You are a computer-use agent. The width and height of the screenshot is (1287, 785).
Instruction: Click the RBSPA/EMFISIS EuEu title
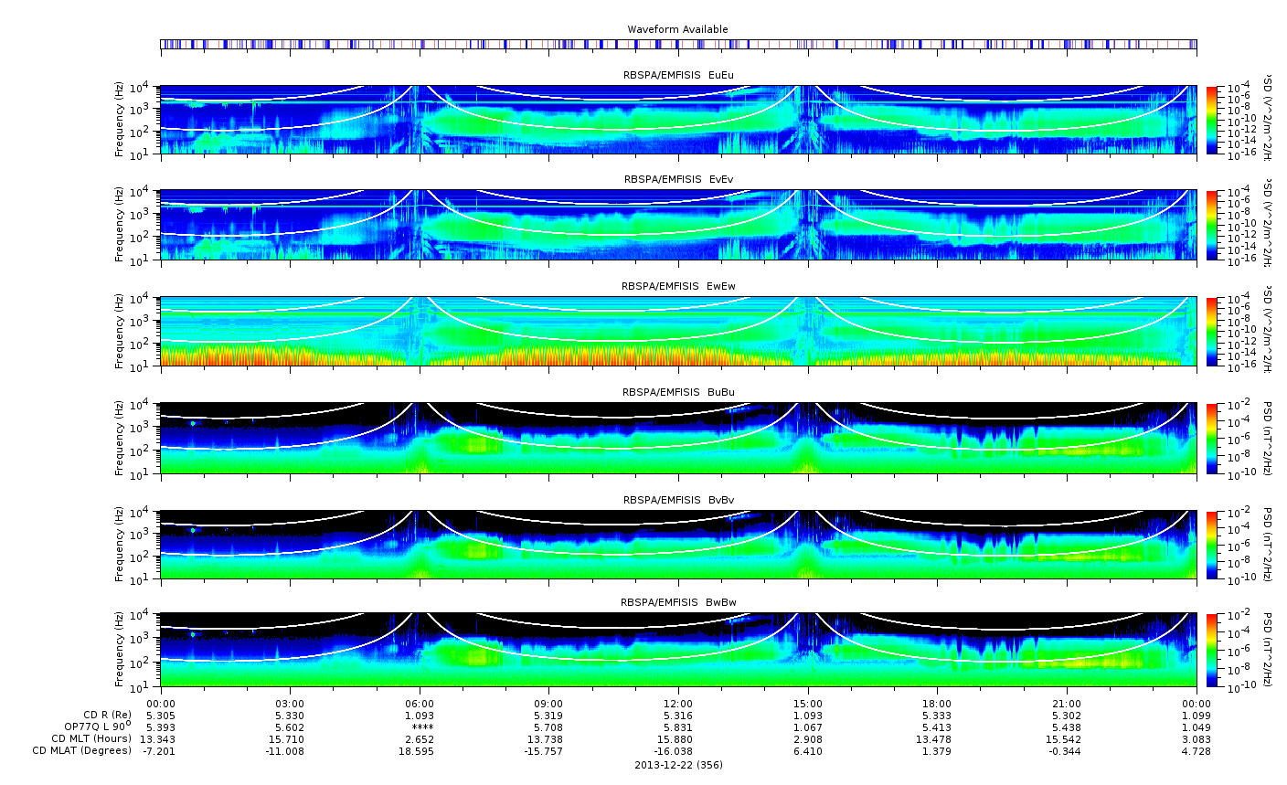tap(678, 74)
